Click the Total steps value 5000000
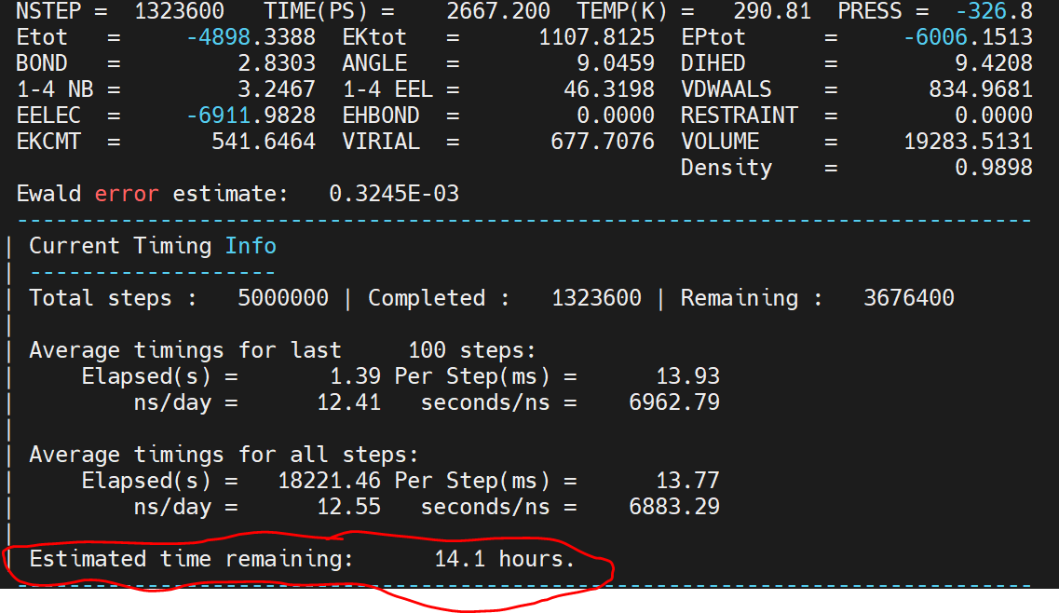Image resolution: width=1059 pixels, height=613 pixels. click(283, 298)
